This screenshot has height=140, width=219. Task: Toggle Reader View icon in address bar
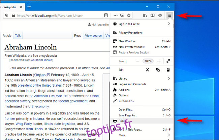click(106, 15)
